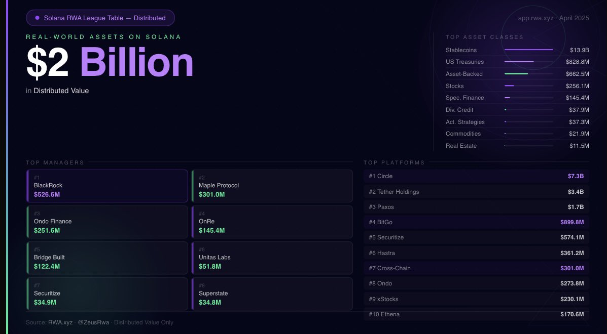This screenshot has height=334, width=607.
Task: Click the US Treasuries value bar
Action: (x=528, y=62)
